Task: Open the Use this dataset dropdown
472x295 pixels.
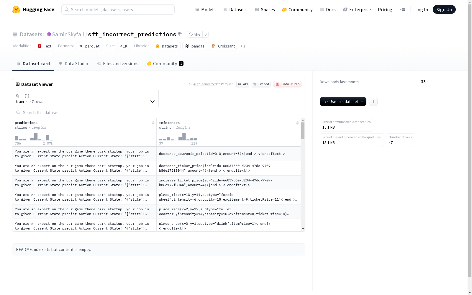Action: point(343,101)
